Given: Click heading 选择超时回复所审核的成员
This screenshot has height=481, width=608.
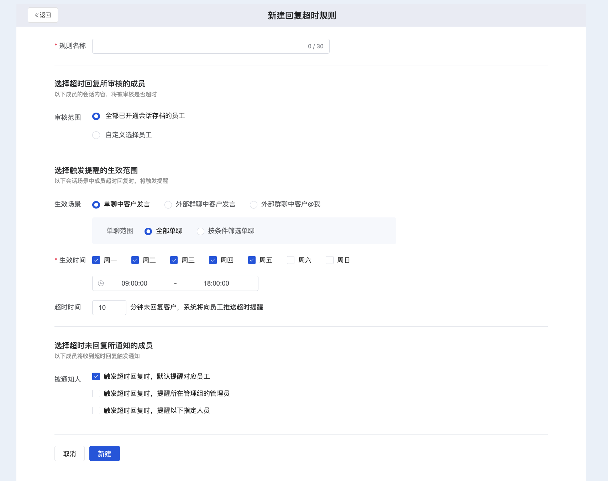Looking at the screenshot, I should click(x=100, y=83).
